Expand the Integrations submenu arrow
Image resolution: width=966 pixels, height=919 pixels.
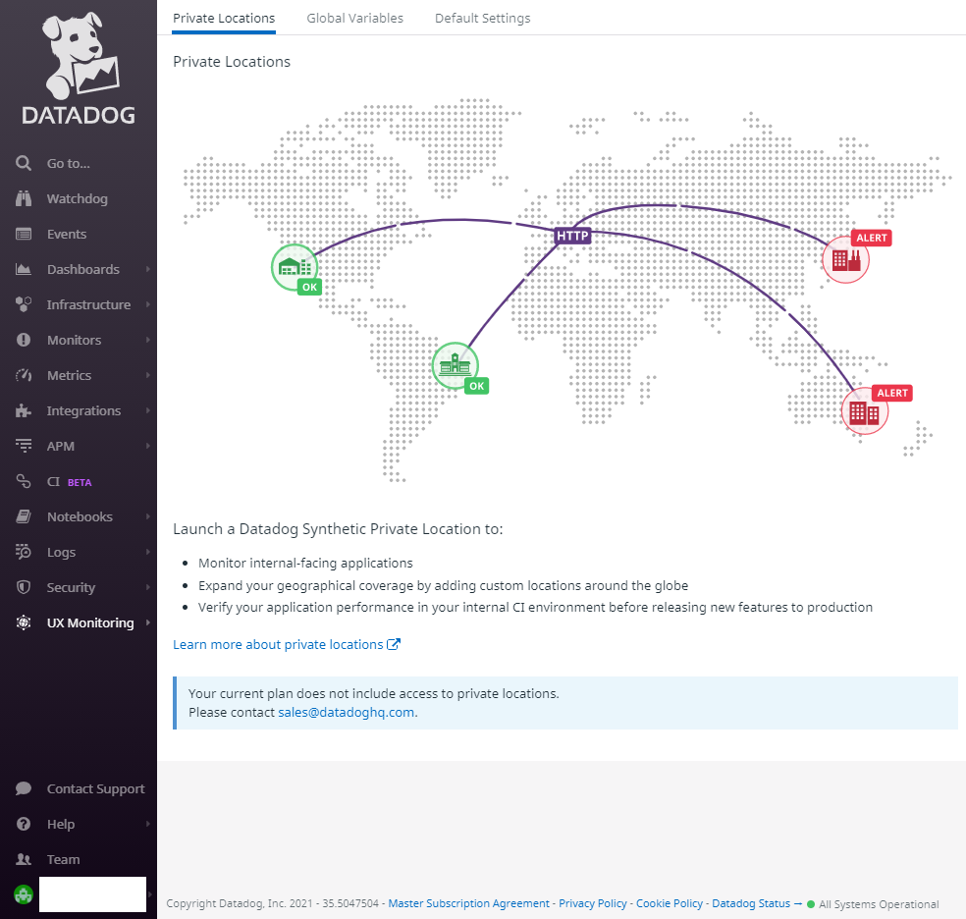(x=148, y=410)
